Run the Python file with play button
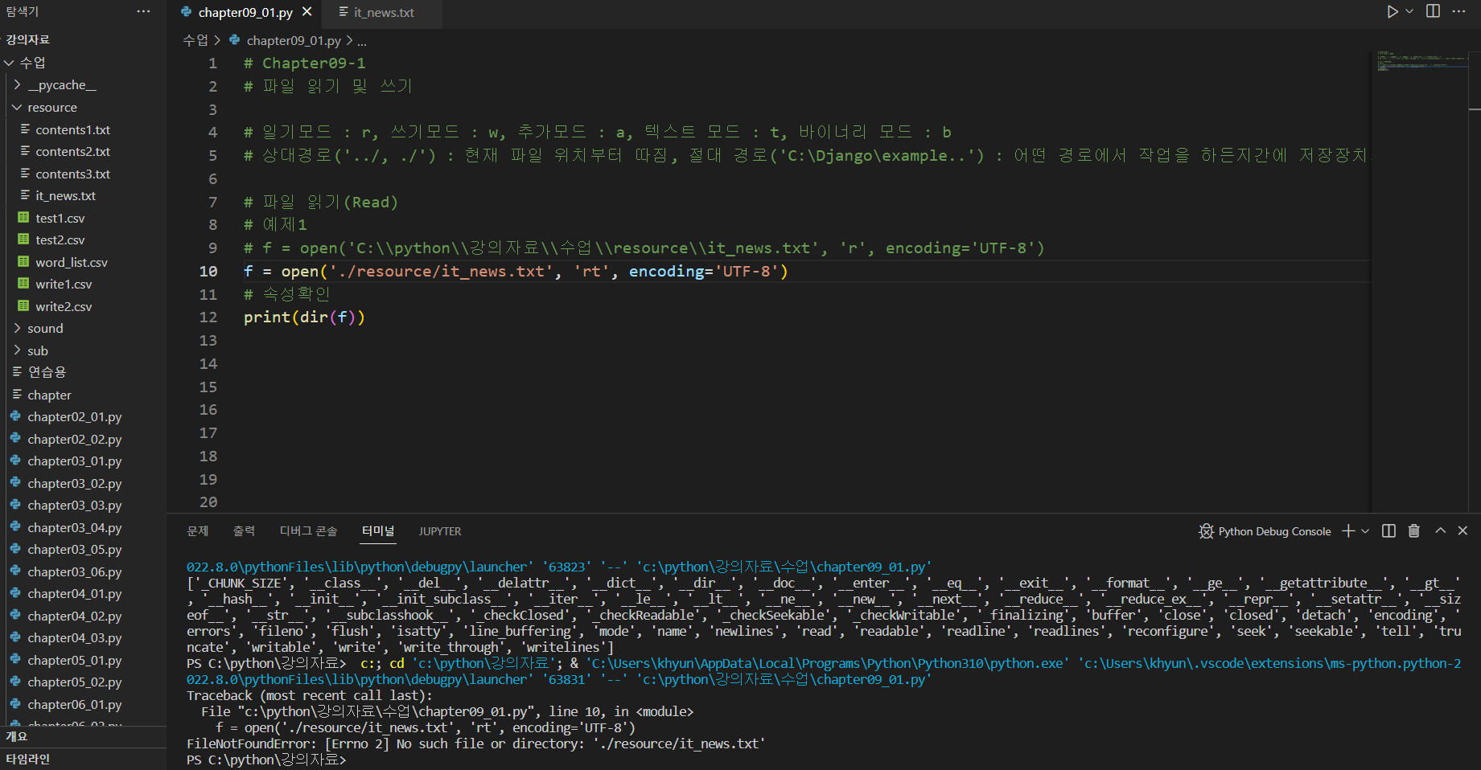Viewport: 1481px width, 770px height. click(x=1392, y=12)
